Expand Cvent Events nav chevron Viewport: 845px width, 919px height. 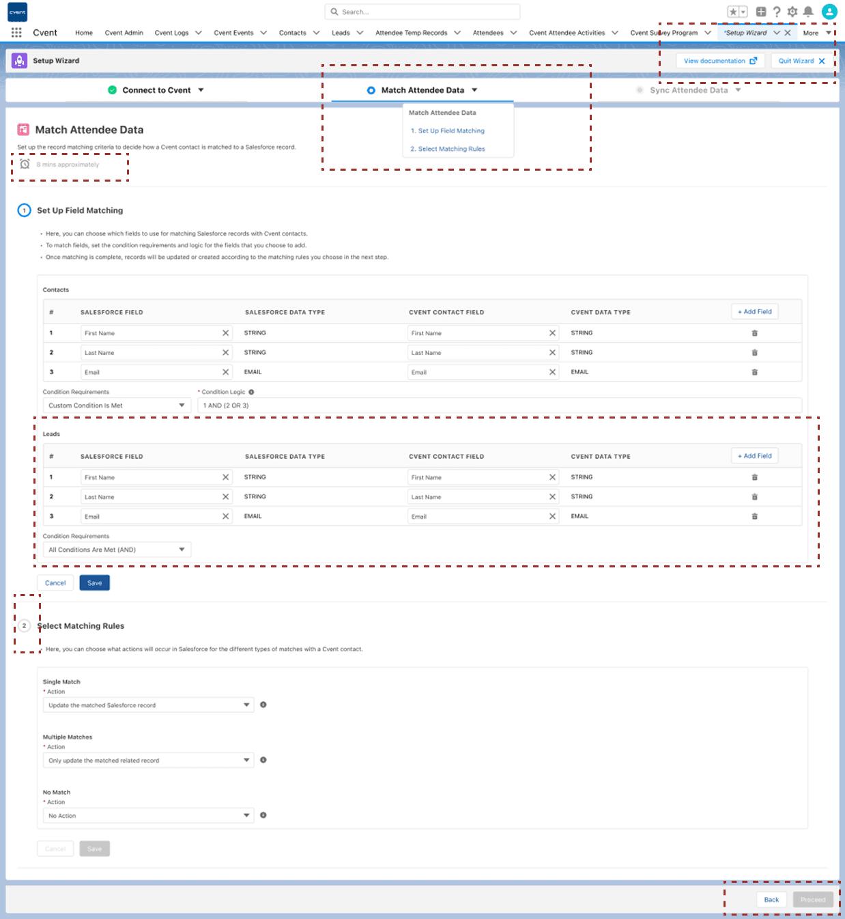(263, 33)
